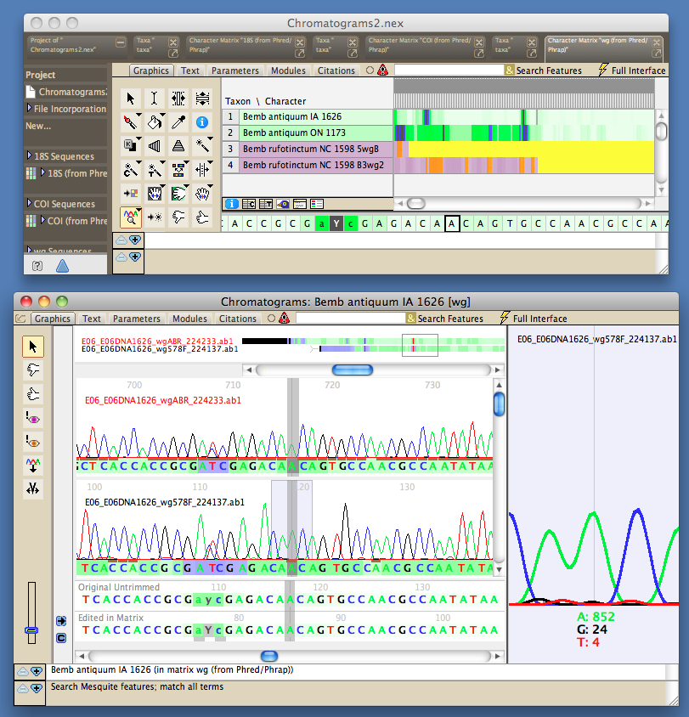Viewport: 689px width, 717px height.
Task: Pick the dark-background grabbing hand tool
Action: (154, 194)
